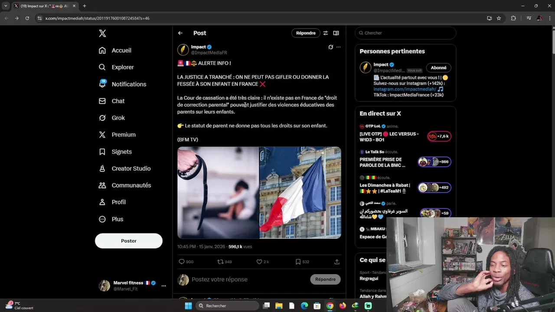Screen dimensions: 555x312
Task: Open Communautés in the sidebar
Action: pyautogui.click(x=125, y=185)
